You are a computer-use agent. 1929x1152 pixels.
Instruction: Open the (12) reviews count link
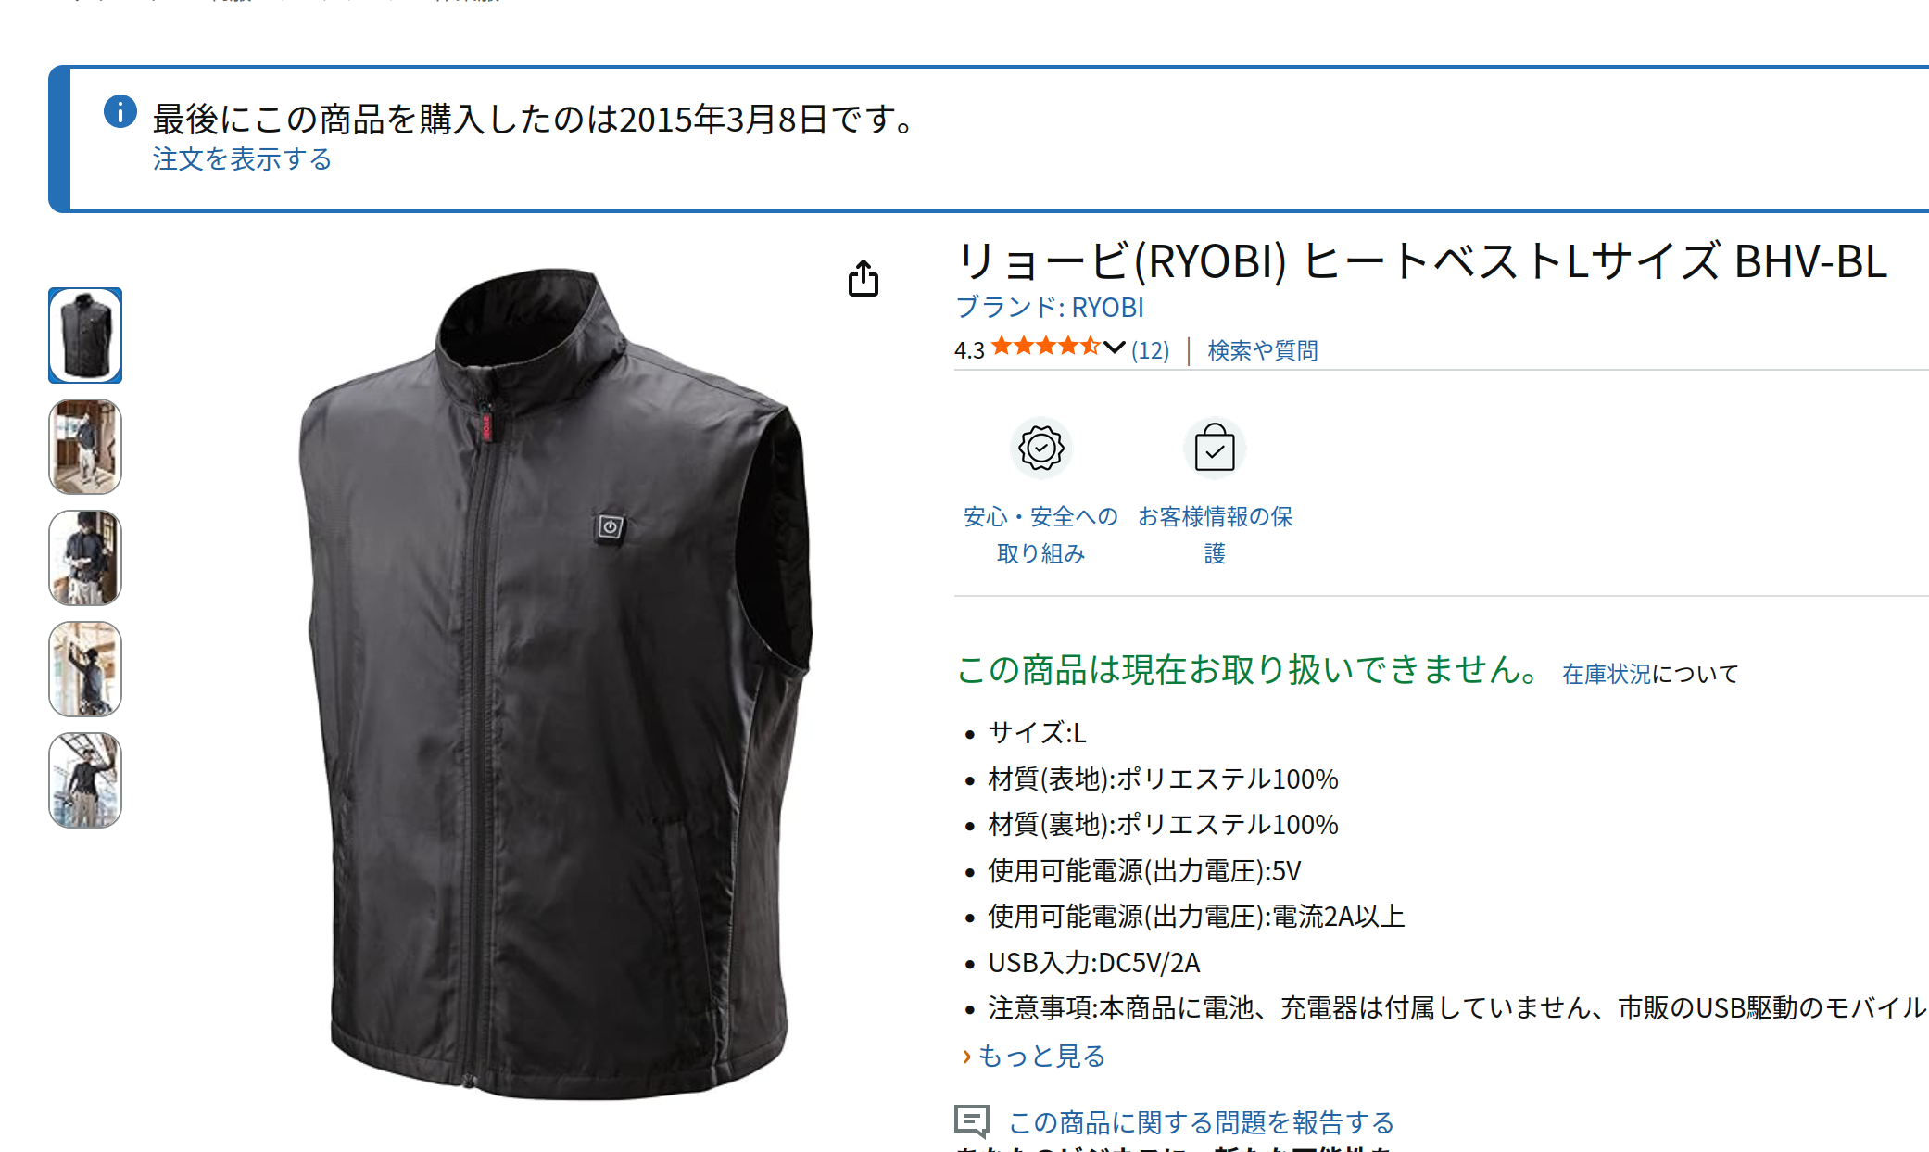pos(1151,350)
